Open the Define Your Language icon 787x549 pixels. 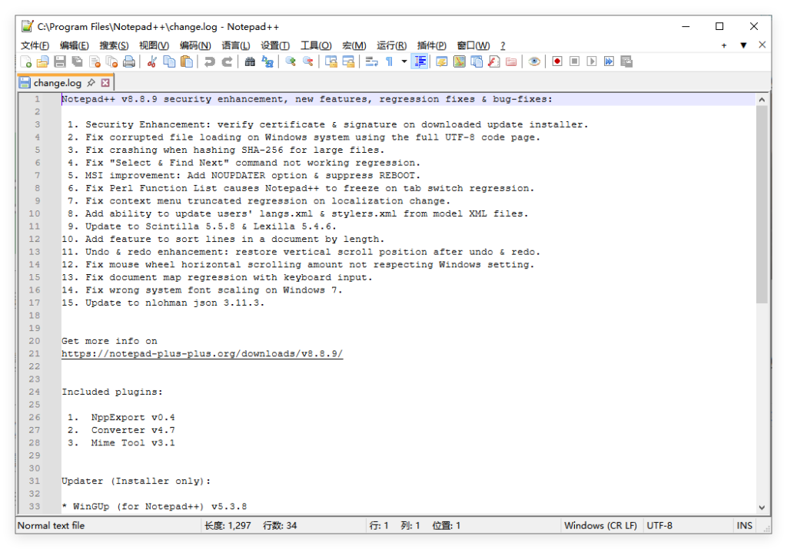442,61
